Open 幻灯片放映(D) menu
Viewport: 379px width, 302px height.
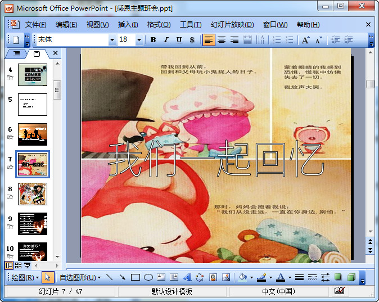pos(232,25)
